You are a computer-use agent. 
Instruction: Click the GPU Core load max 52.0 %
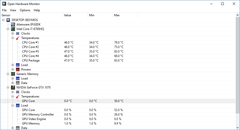(118, 110)
